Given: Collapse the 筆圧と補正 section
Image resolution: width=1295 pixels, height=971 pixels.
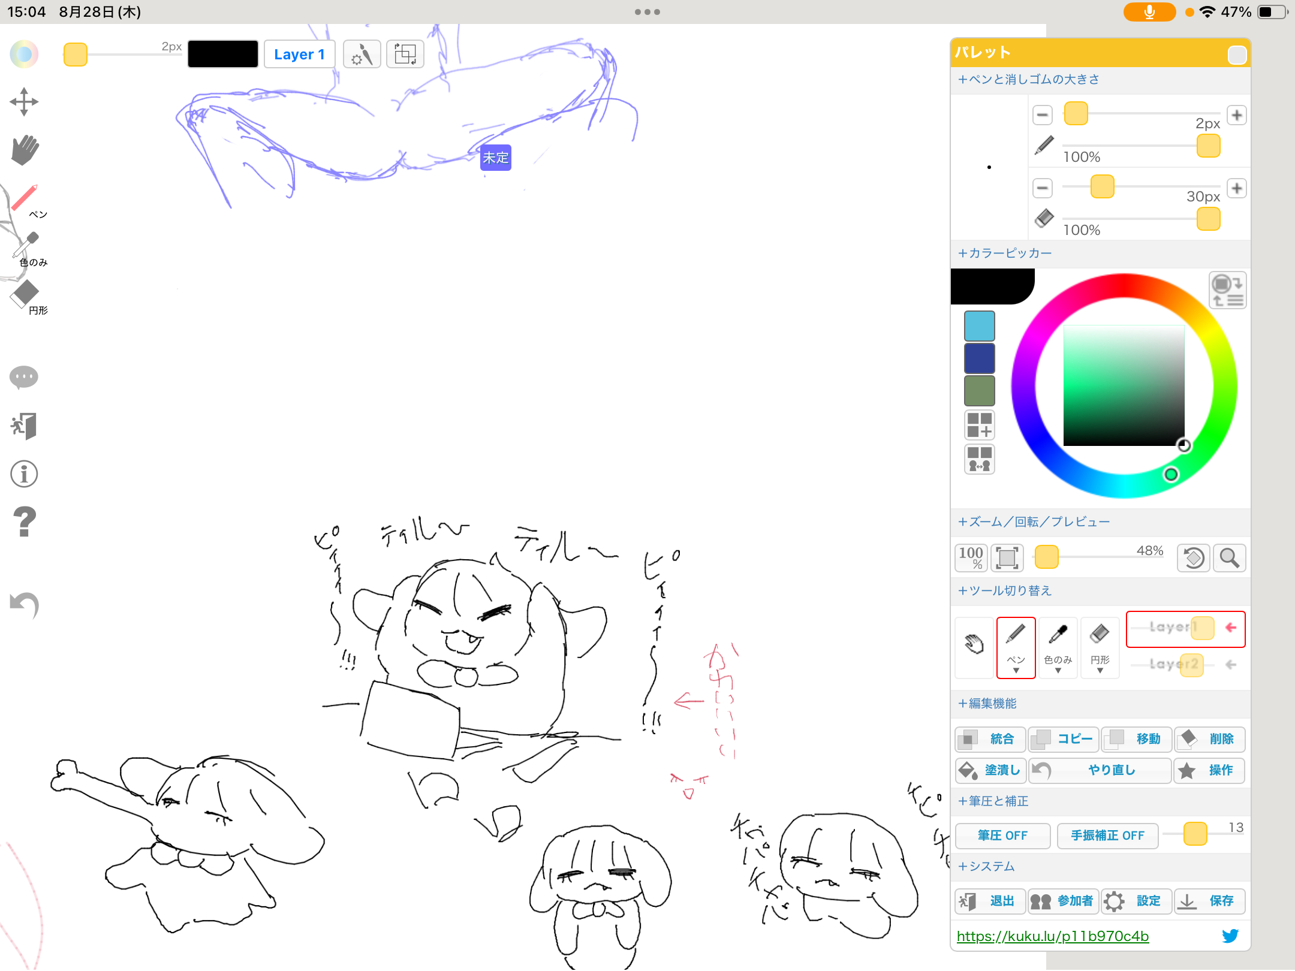Looking at the screenshot, I should tap(993, 801).
